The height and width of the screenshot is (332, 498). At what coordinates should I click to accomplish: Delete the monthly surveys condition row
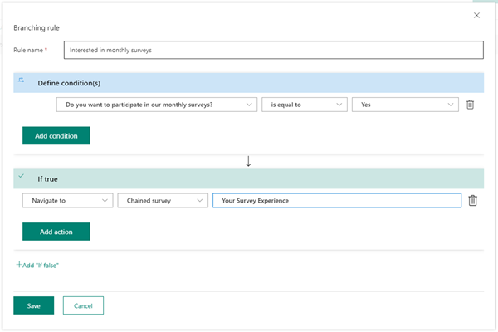click(x=470, y=105)
